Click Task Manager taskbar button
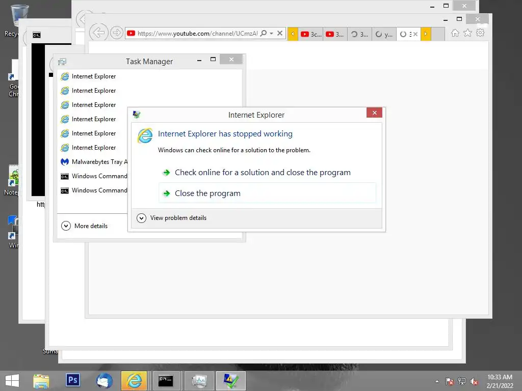 (x=199, y=381)
